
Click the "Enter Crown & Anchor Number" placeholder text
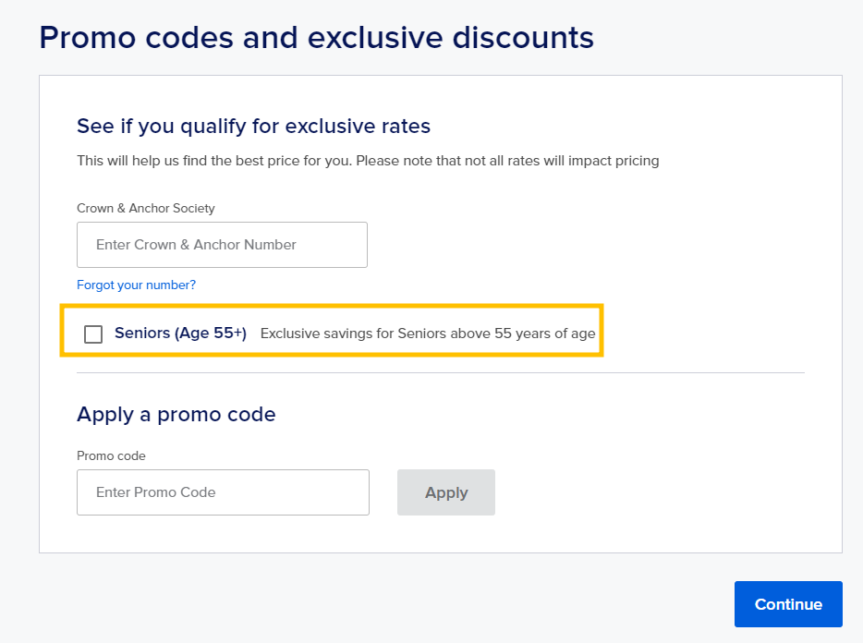point(196,245)
